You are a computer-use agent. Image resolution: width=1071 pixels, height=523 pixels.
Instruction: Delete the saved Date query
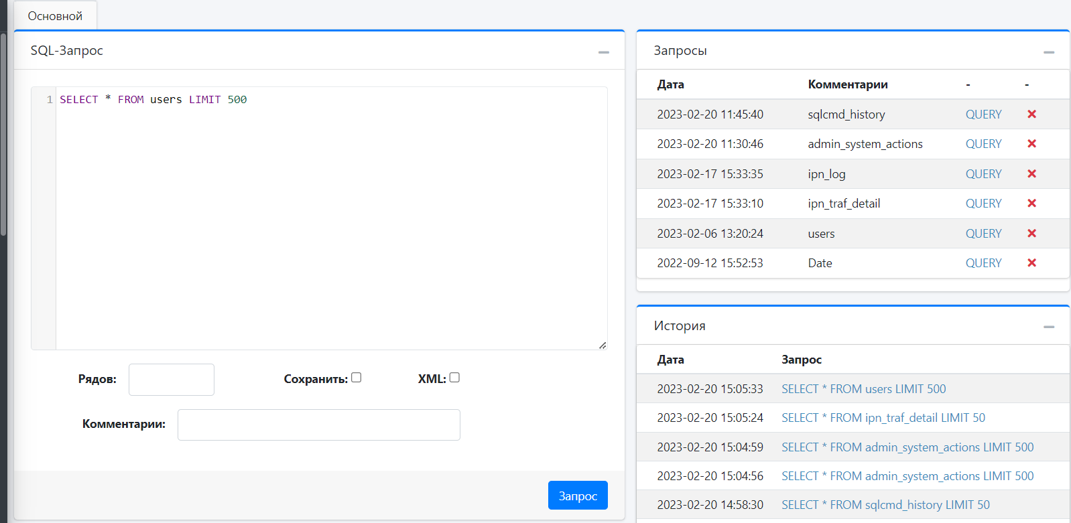coord(1031,263)
